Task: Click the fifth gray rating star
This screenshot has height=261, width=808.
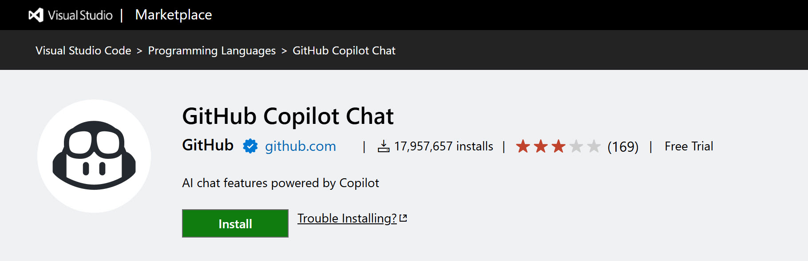Action: click(595, 146)
